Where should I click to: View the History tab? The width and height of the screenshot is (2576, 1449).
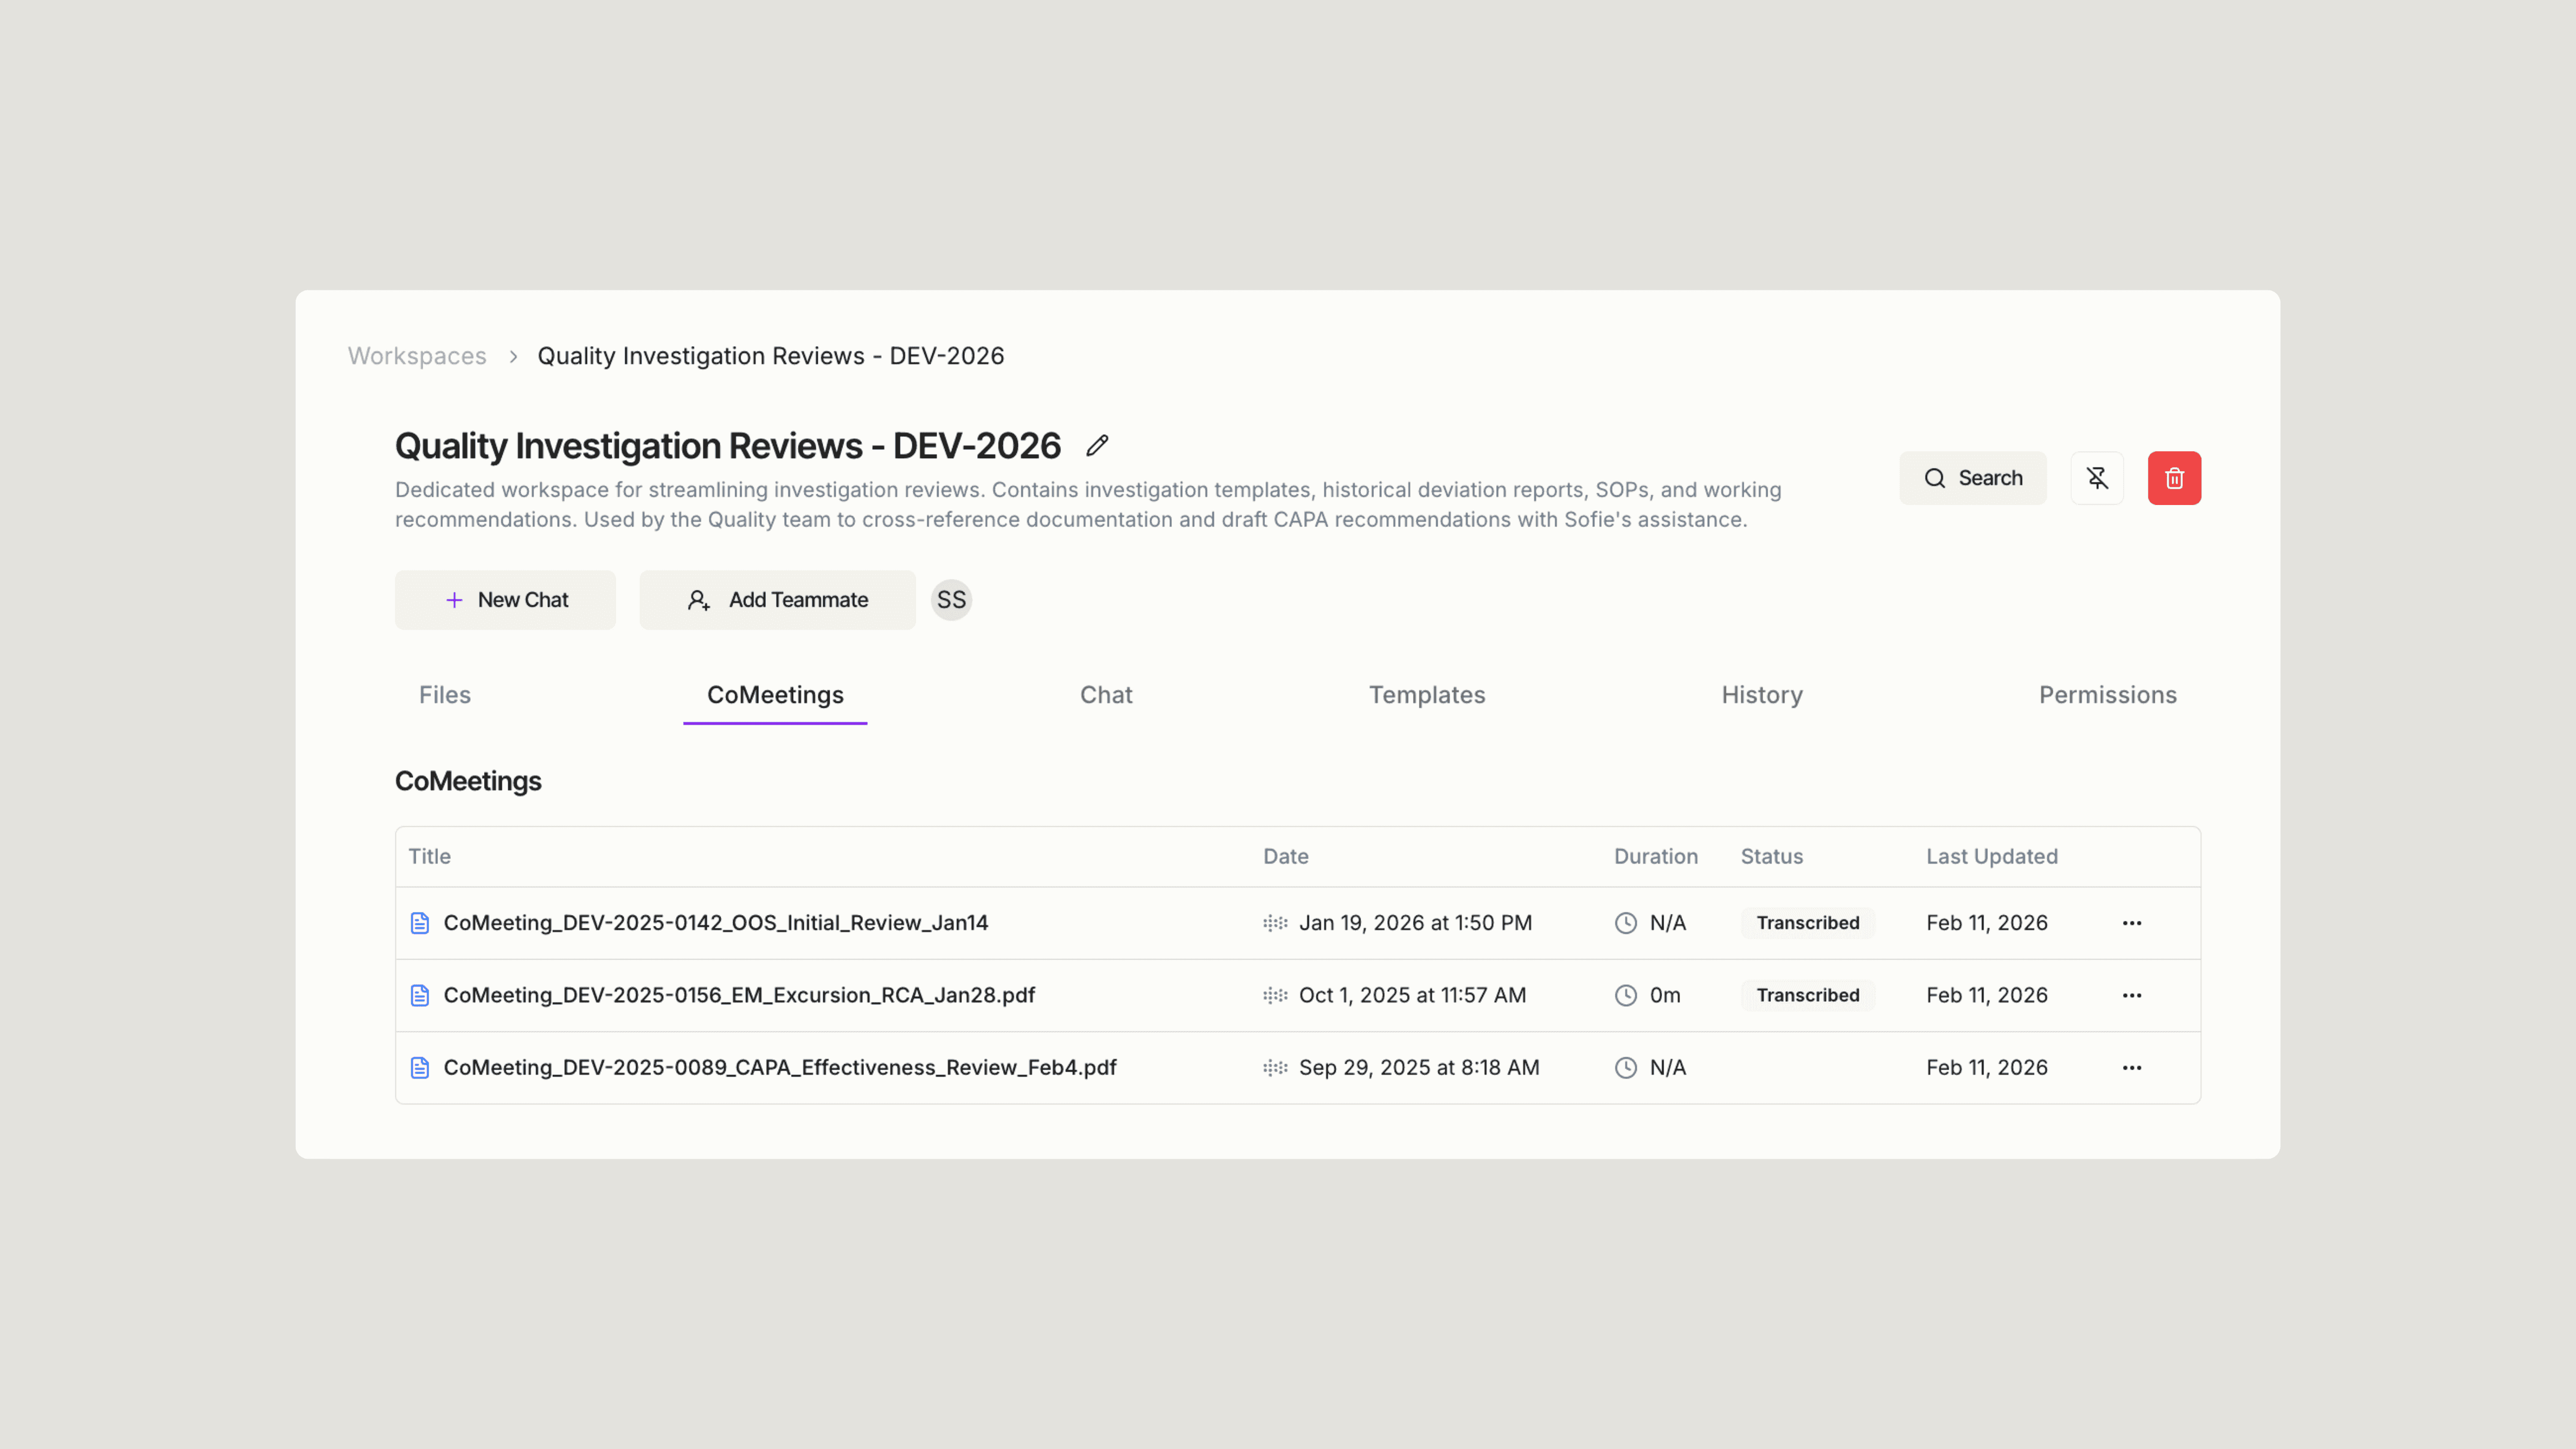[x=1762, y=695]
